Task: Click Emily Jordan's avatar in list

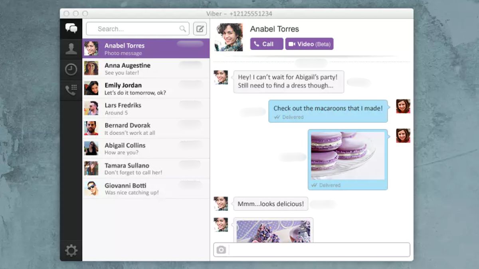Action: click(x=91, y=88)
